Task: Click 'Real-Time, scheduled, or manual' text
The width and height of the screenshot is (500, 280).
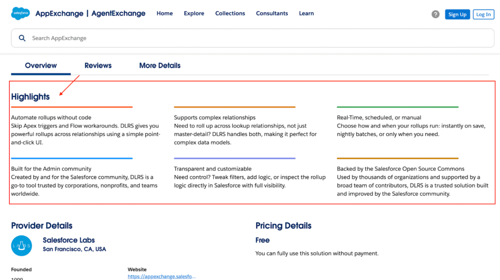Action: [379, 117]
